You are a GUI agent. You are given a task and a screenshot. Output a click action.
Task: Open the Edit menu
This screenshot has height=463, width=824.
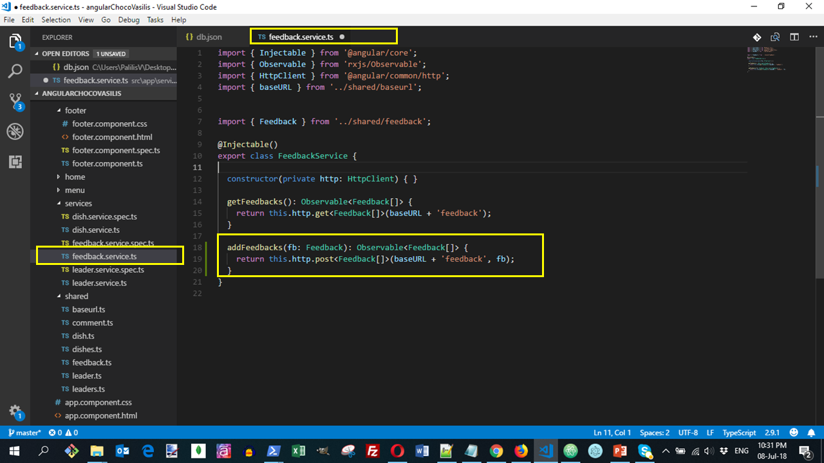[x=28, y=20]
